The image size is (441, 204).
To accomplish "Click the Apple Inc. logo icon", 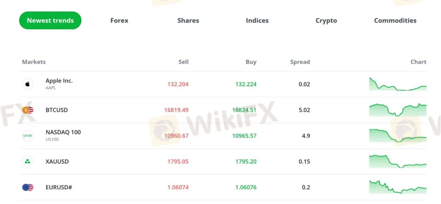I will [x=27, y=84].
